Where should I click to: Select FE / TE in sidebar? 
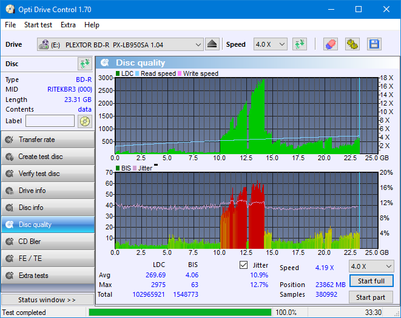[48, 259]
